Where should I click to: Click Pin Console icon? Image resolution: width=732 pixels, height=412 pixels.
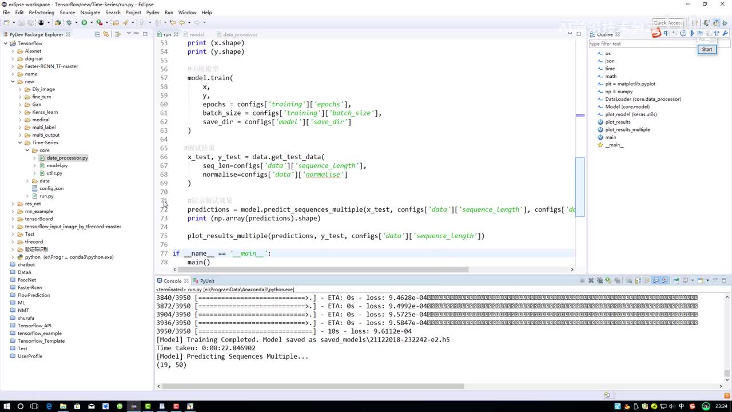(676, 281)
